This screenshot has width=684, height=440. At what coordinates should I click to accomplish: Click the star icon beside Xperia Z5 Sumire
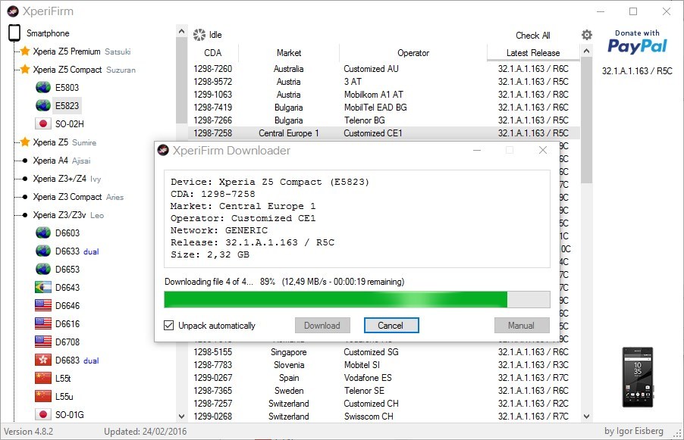click(x=25, y=142)
